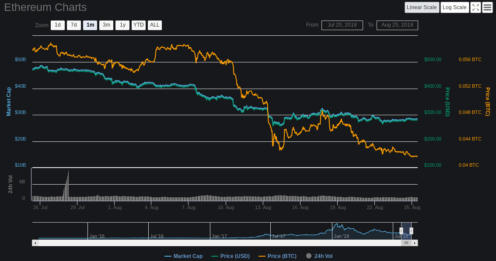This screenshot has height=261, width=496.
Task: Click the Jul '16 navigator label
Action: 157,236
